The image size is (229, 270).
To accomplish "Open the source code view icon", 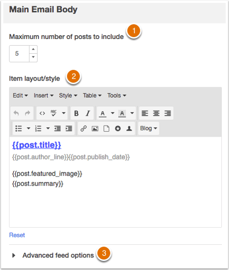I will tap(42, 113).
